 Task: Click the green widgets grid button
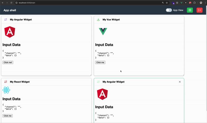click(190, 10)
